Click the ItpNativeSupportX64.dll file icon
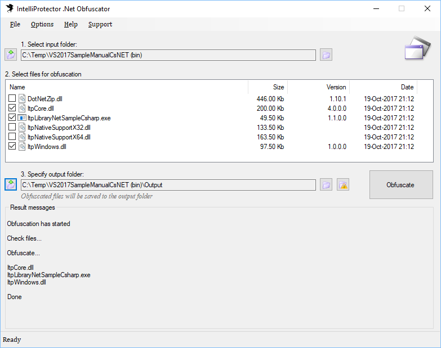This screenshot has width=441, height=348. click(x=22, y=137)
